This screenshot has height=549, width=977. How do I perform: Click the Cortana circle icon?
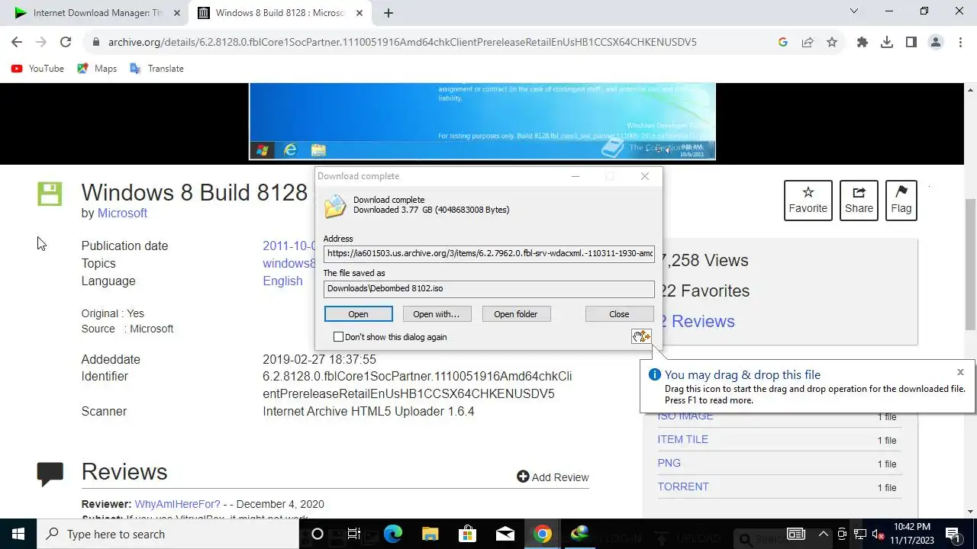pos(318,534)
